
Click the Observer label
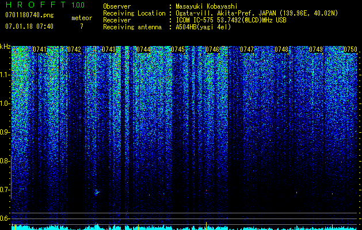[117, 6]
